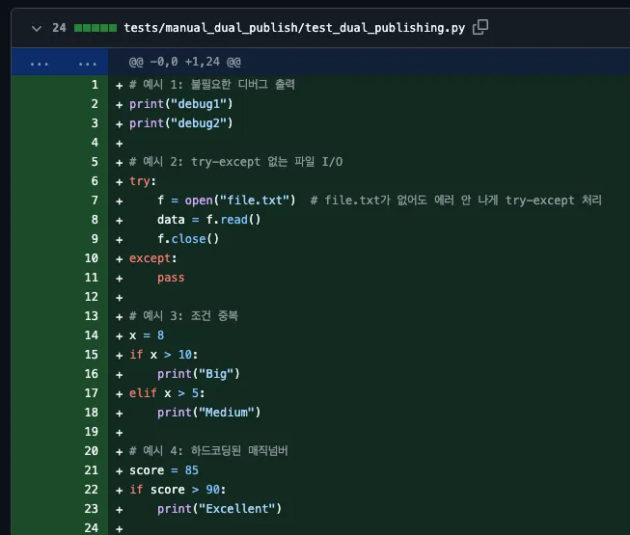Viewport: 630px width, 535px height.
Task: Open file link tests/manual_dual_publish/test_dual_publishing.py
Action: pos(294,28)
